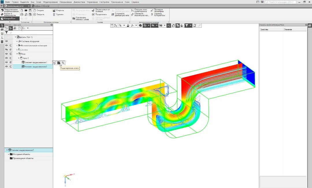312x188 pixels.
Task: Expand the Системы координат node
Action: (x=17, y=41)
